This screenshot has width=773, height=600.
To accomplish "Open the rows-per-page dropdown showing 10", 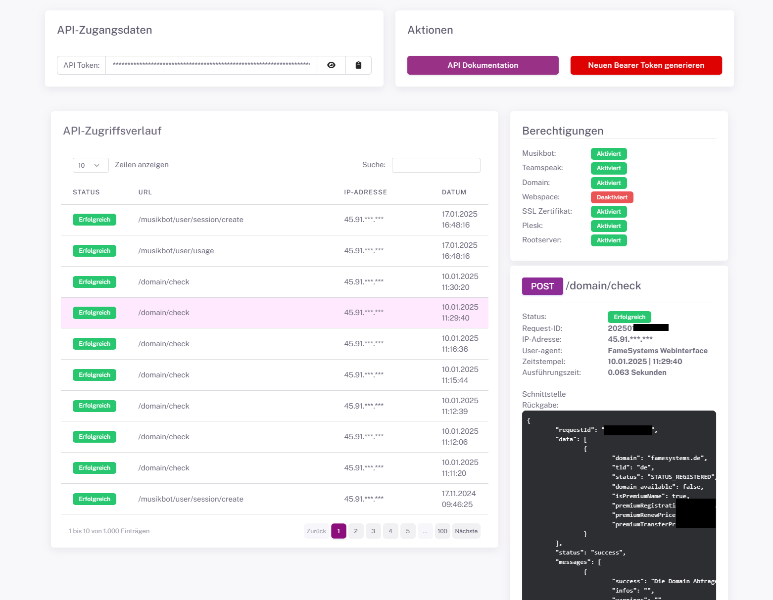I will click(90, 165).
